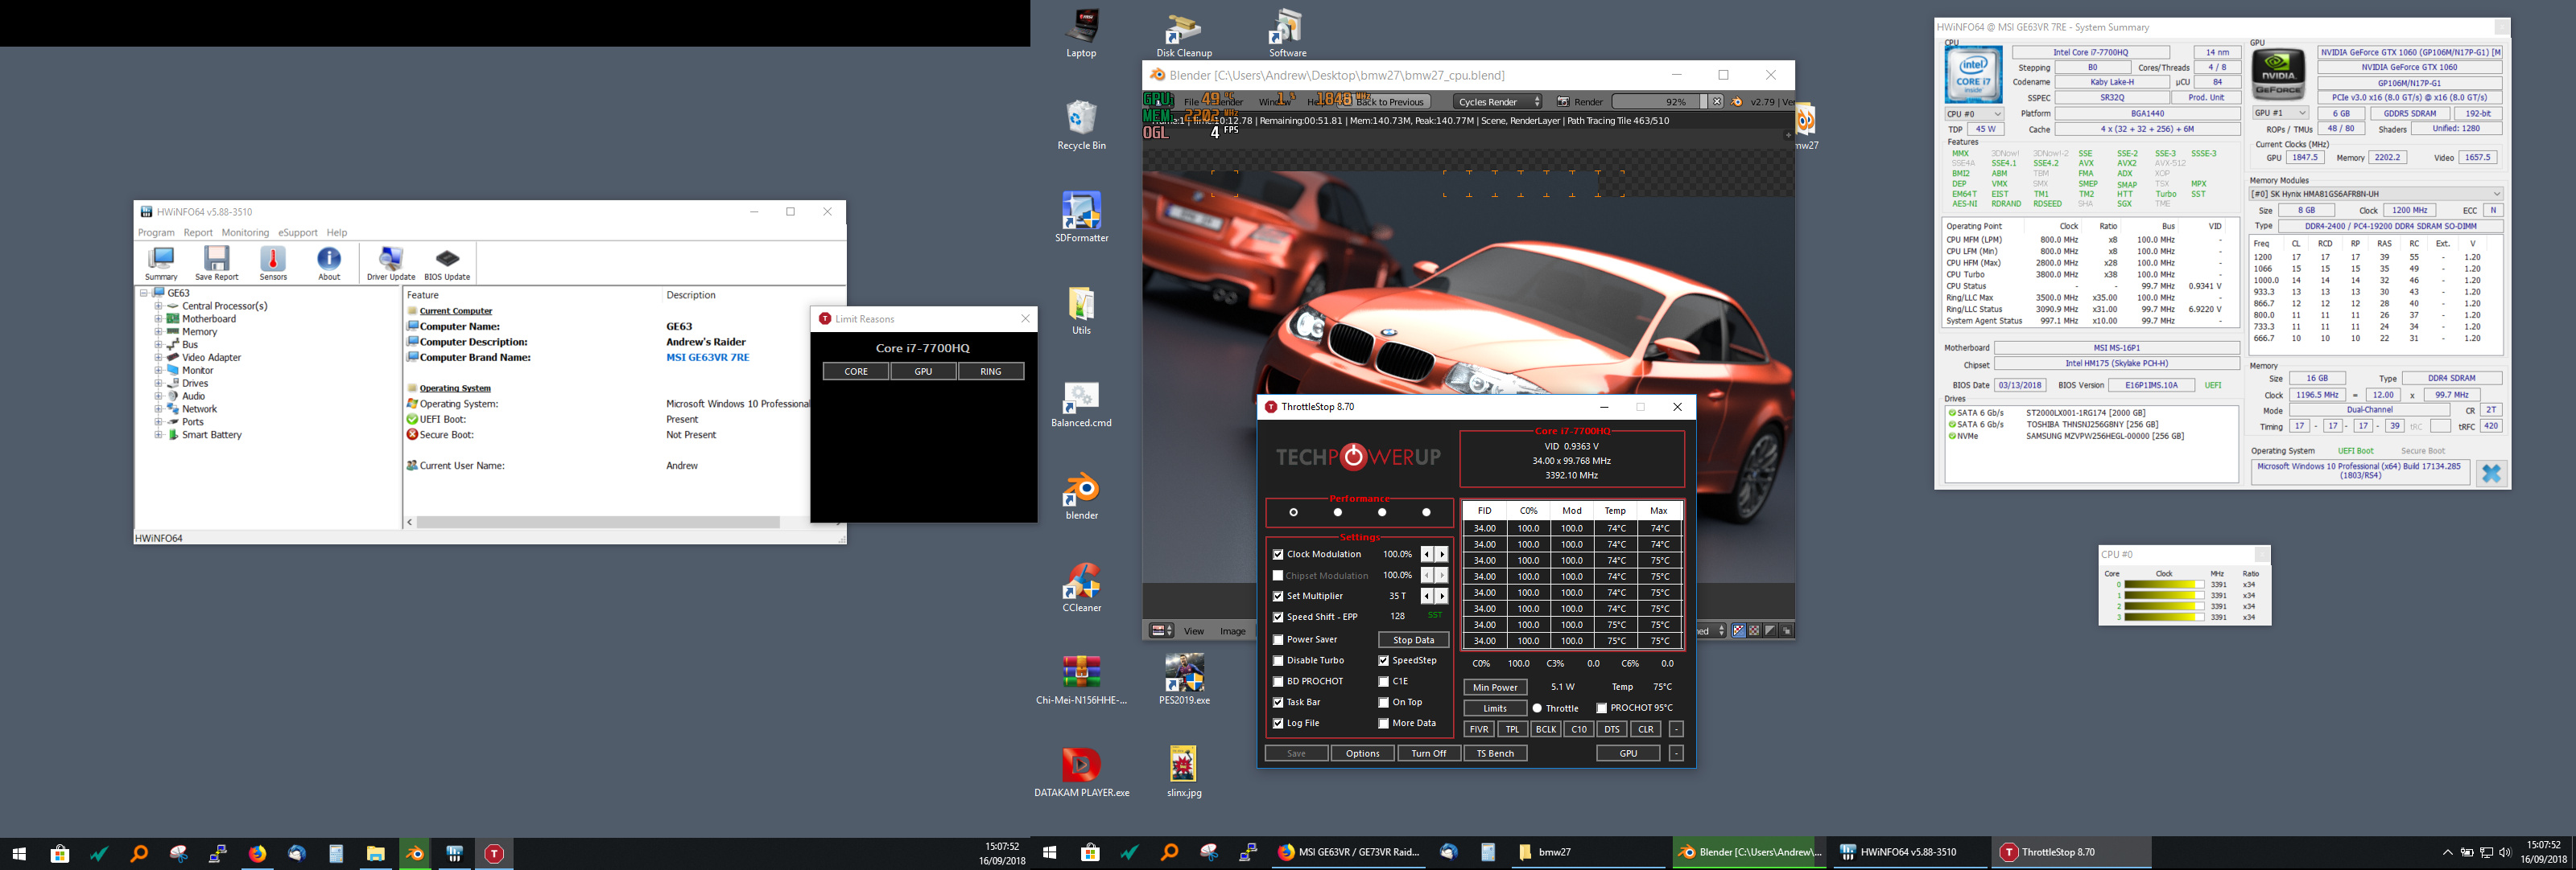This screenshot has height=870, width=2576.
Task: Click the Blender render progress bar
Action: point(1659,102)
